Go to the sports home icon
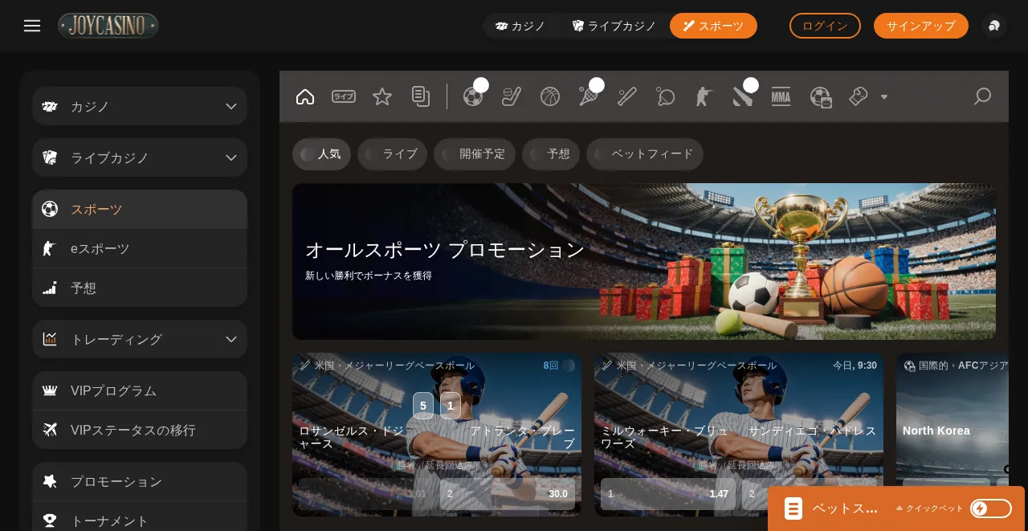Viewport: 1028px width, 531px height. [305, 96]
